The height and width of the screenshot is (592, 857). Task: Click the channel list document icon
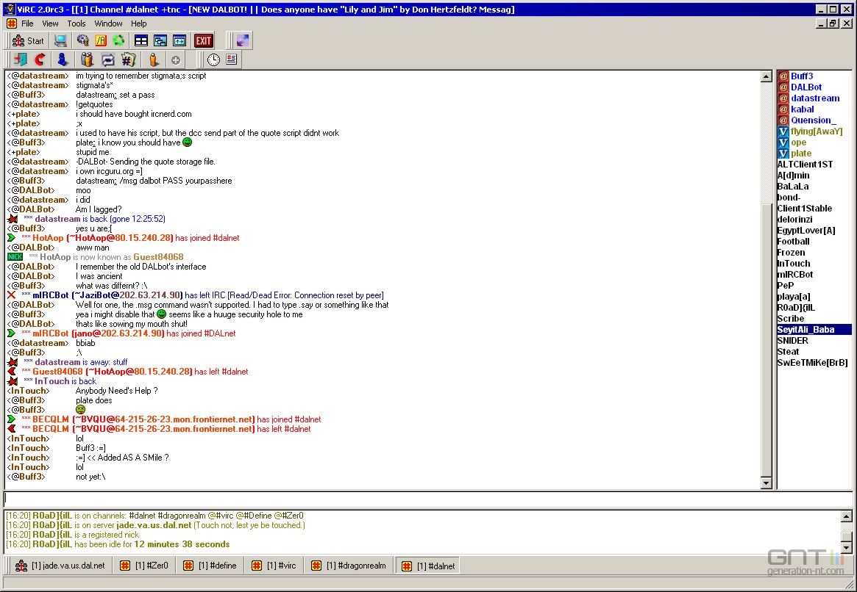tap(232, 59)
